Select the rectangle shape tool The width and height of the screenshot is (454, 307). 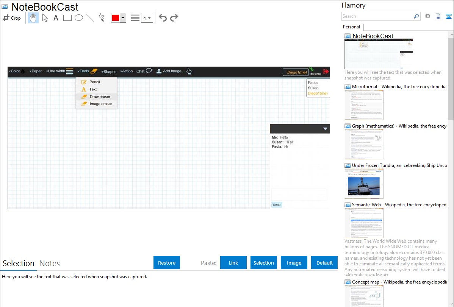click(67, 18)
